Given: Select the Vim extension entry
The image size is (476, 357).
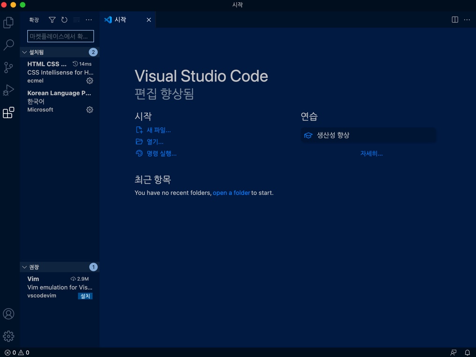Looking at the screenshot, I should click(x=60, y=287).
